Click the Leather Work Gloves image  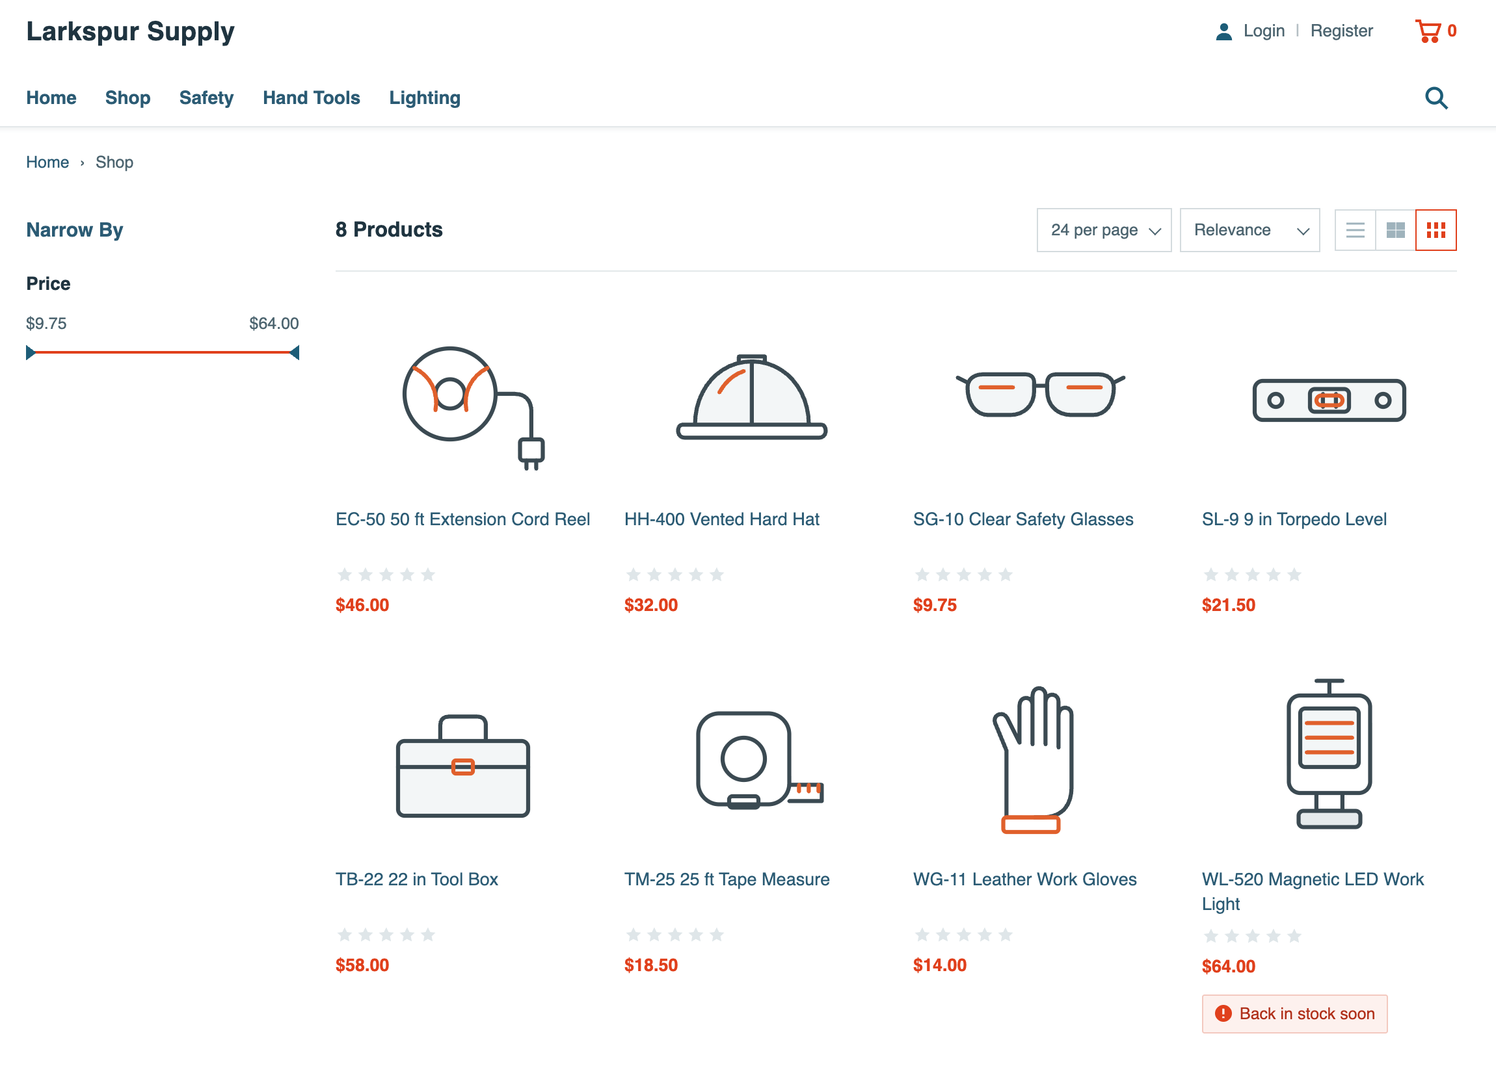click(x=1032, y=759)
